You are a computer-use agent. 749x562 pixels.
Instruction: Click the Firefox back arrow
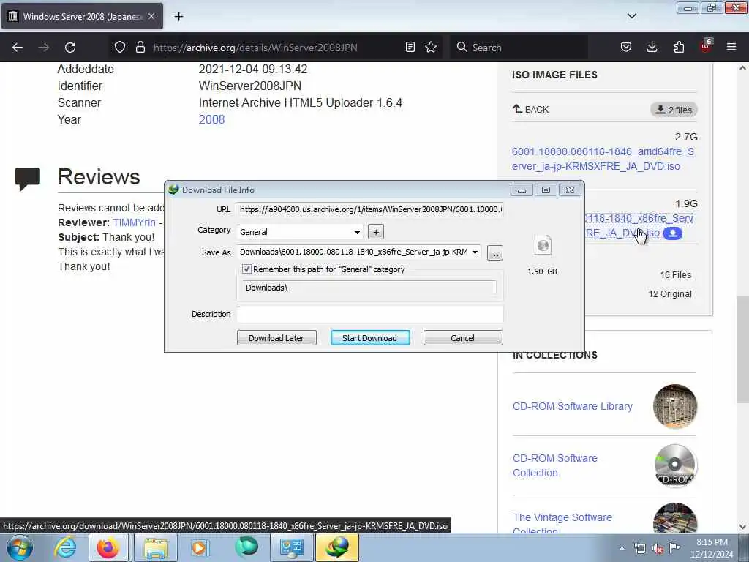[x=18, y=48]
